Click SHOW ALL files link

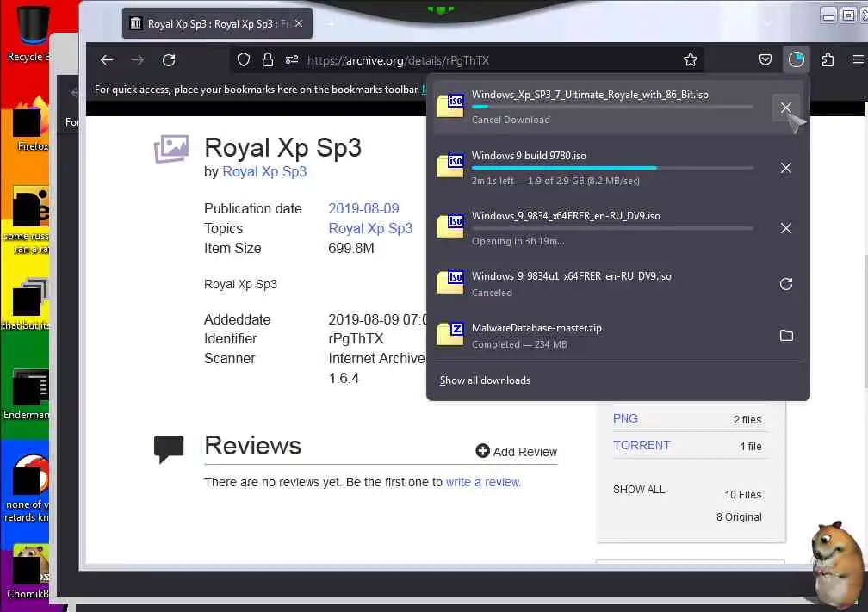coord(639,490)
